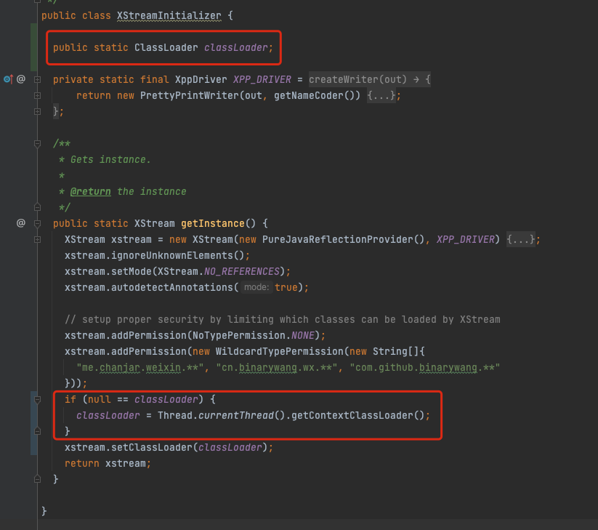Toggle open the {...} on the PrettyPrintWriter line
The image size is (598, 530).
(x=379, y=95)
